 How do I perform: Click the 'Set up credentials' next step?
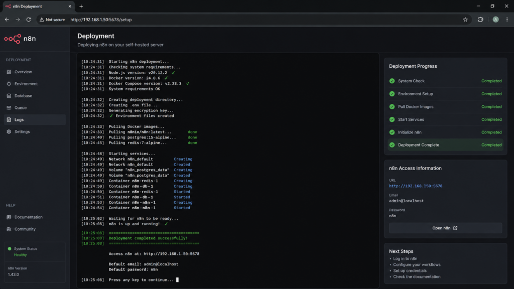point(410,270)
